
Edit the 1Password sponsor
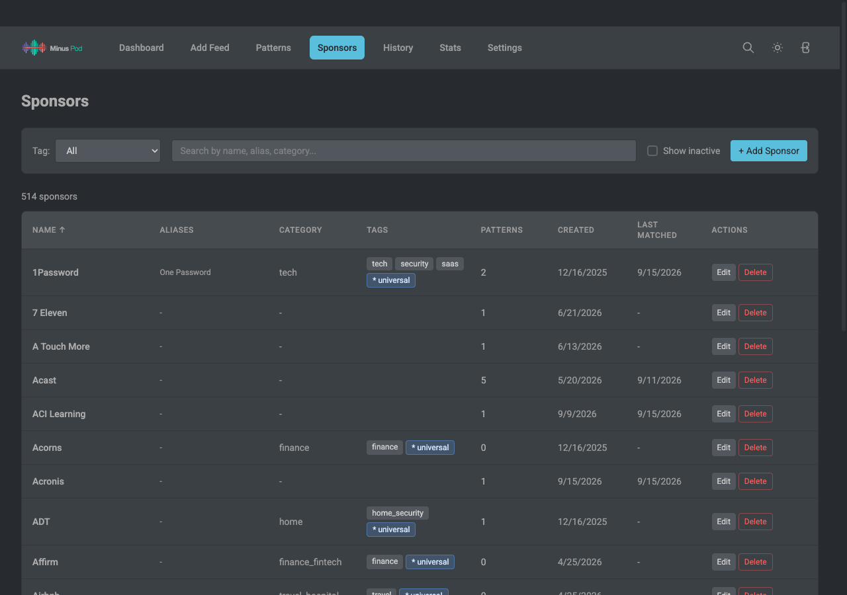pyautogui.click(x=724, y=272)
